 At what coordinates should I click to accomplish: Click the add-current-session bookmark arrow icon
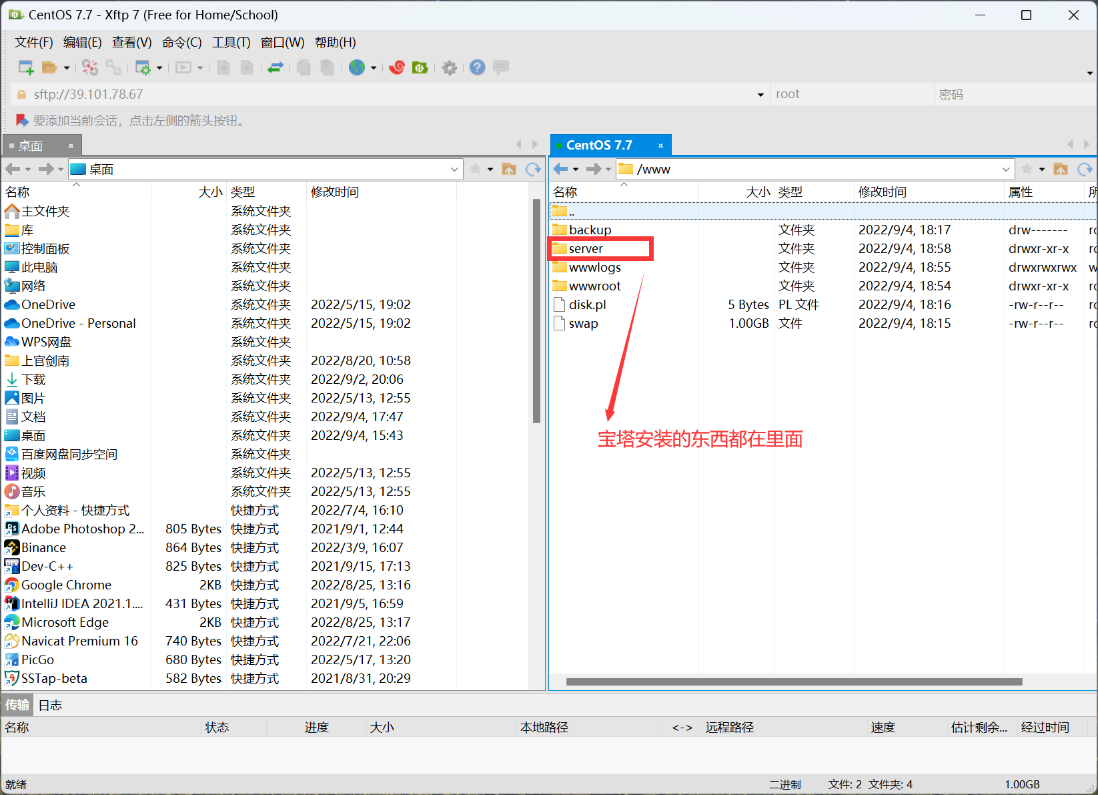(x=22, y=120)
